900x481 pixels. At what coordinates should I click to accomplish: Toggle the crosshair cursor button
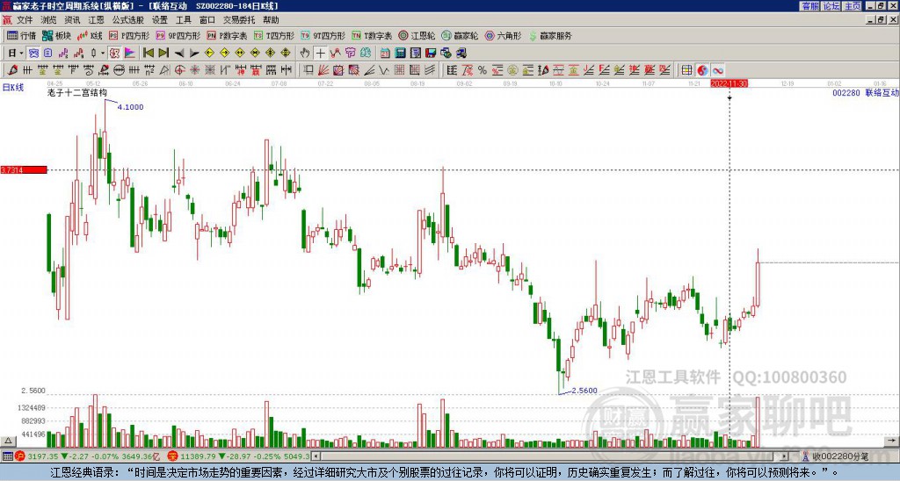321,53
